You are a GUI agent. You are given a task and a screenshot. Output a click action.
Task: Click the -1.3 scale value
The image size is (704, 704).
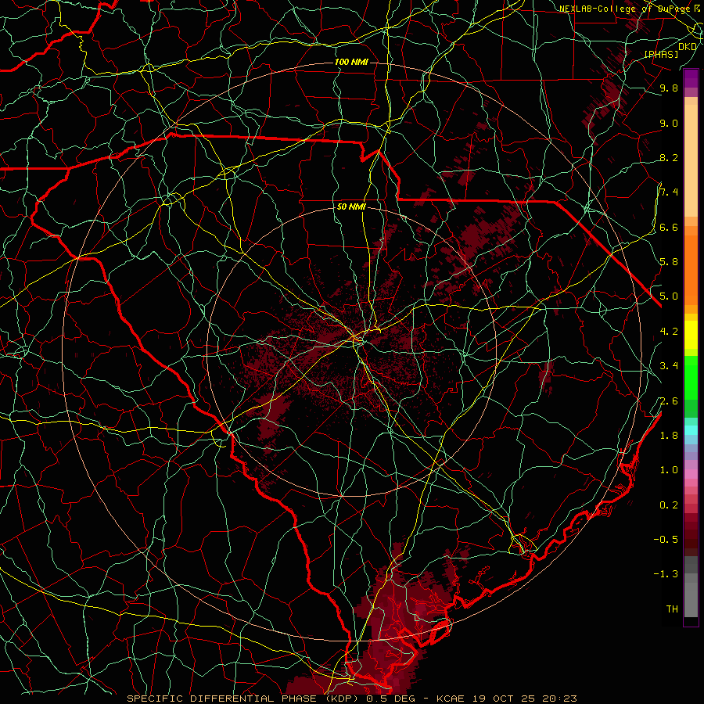[x=666, y=574]
